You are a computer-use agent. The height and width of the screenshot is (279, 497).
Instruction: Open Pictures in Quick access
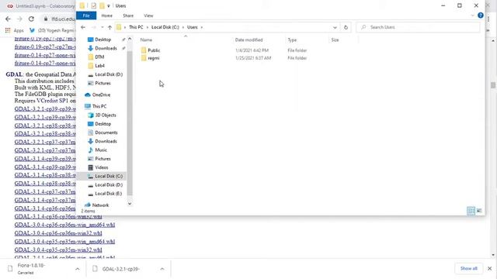point(103,83)
